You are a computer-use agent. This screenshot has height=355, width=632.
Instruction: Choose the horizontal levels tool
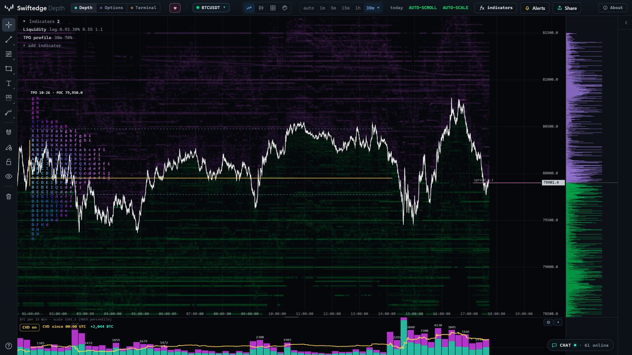click(x=9, y=54)
